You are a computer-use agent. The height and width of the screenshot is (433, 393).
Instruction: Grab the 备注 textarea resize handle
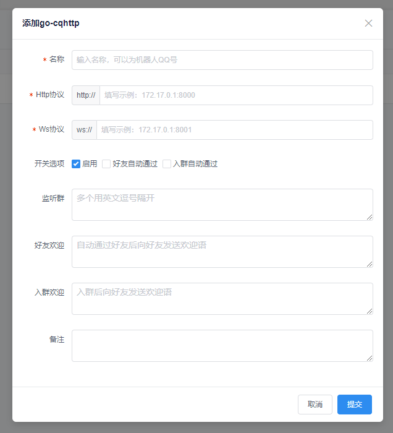pyautogui.click(x=370, y=358)
